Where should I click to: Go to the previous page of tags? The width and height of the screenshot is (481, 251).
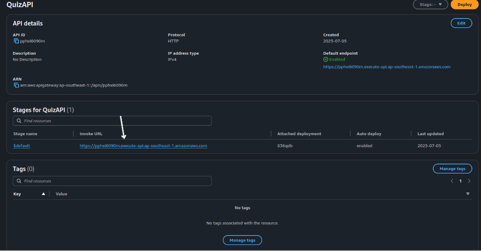[452, 181]
